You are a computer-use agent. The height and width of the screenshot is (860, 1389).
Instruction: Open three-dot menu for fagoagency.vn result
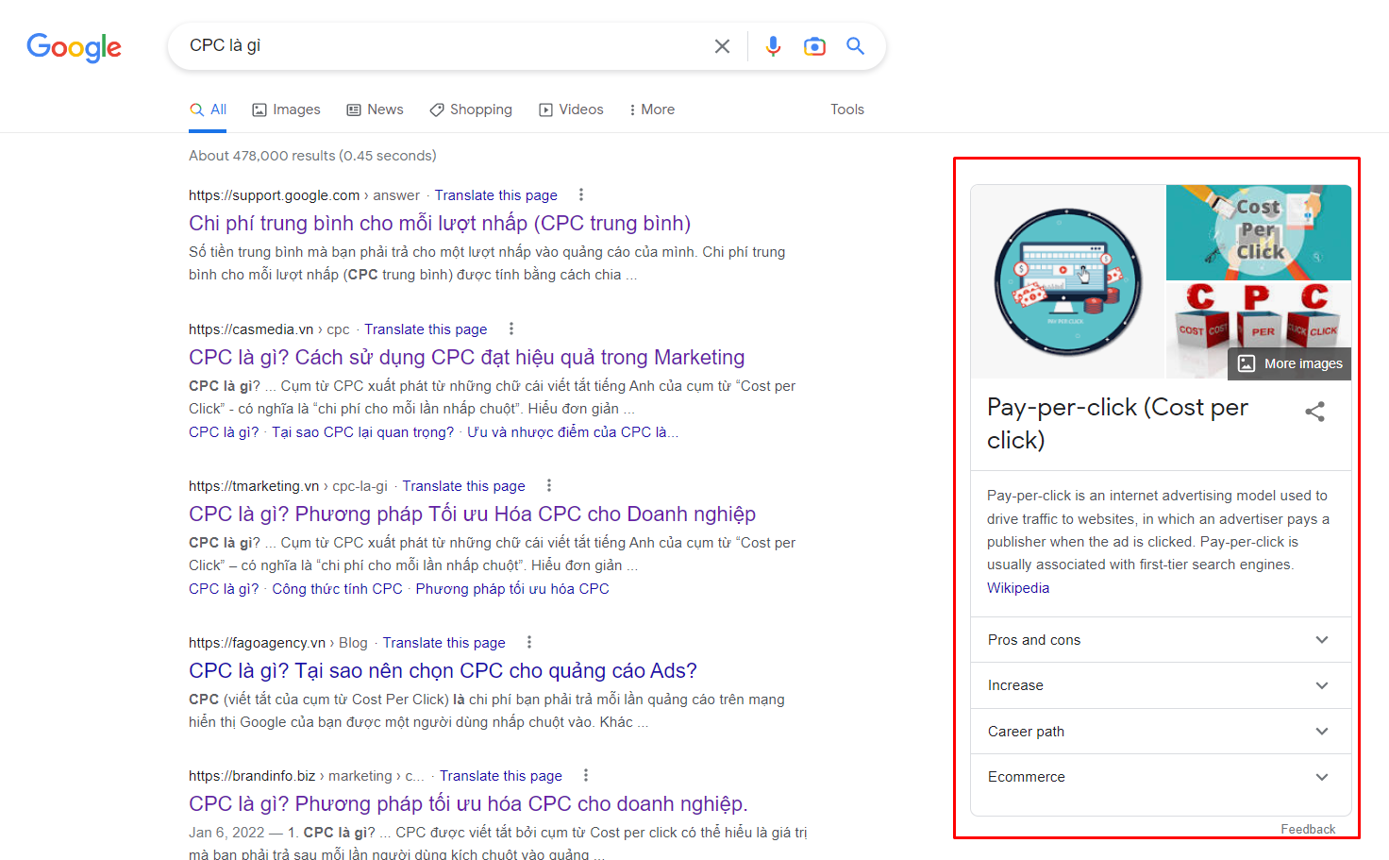(x=529, y=642)
